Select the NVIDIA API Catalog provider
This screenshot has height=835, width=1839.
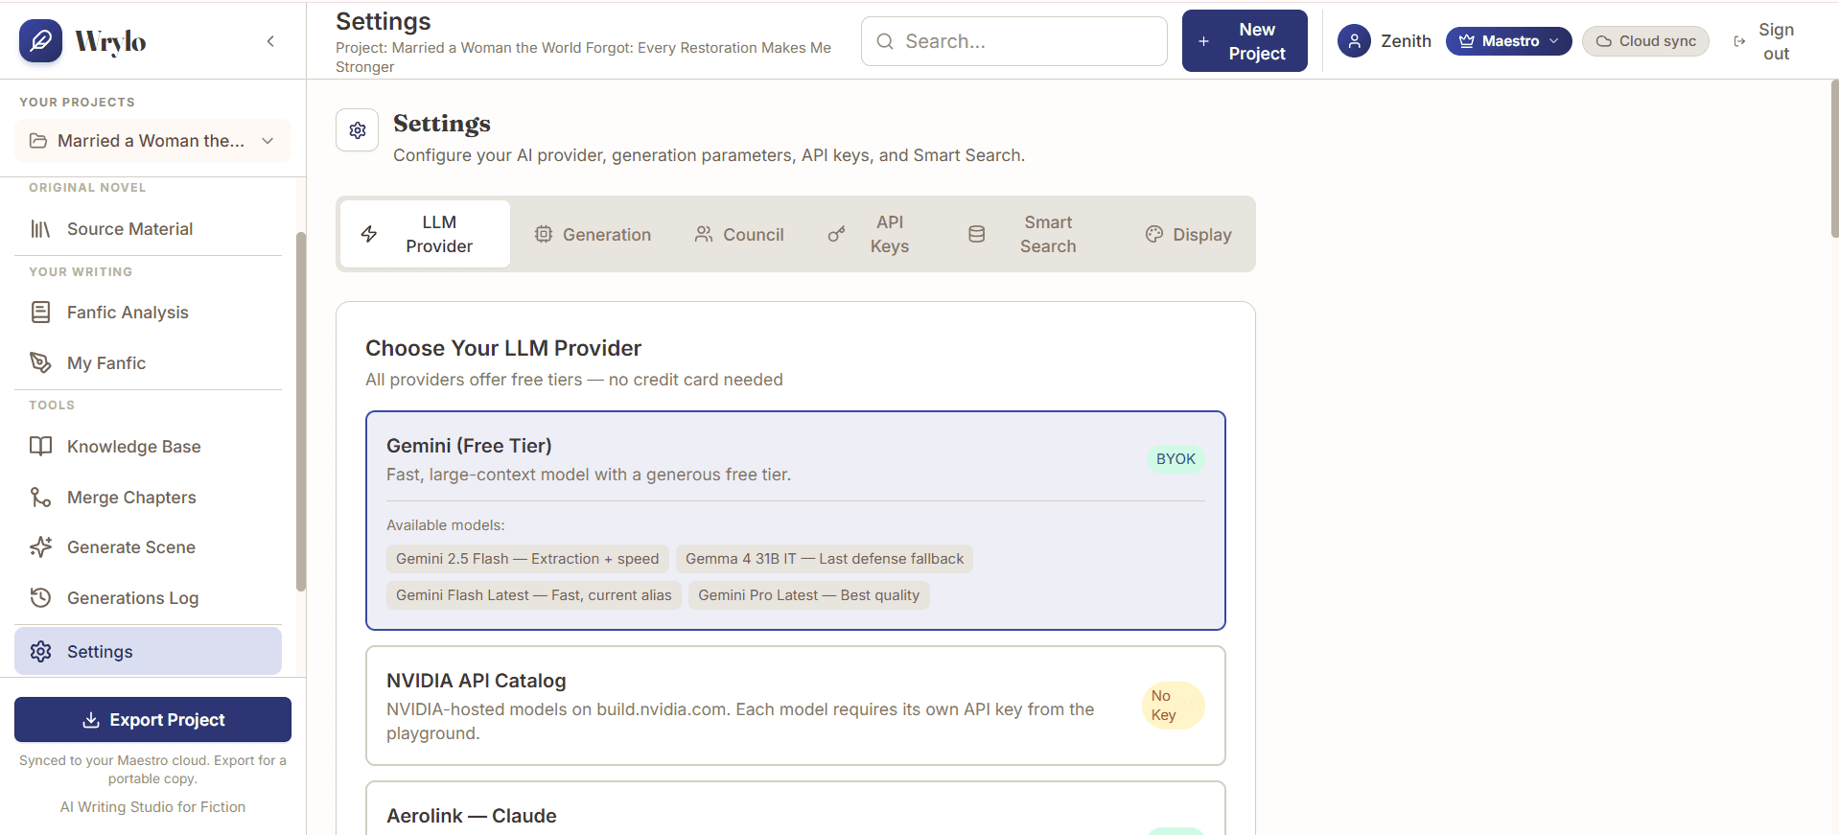[795, 706]
